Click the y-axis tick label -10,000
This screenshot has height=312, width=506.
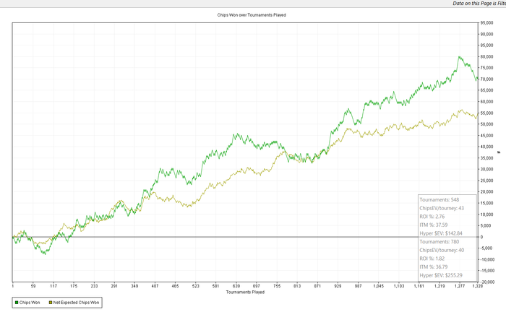pos(487,259)
